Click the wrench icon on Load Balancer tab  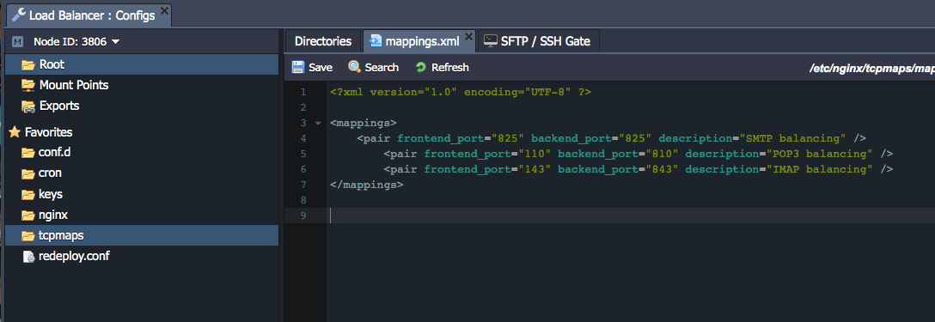[x=19, y=15]
